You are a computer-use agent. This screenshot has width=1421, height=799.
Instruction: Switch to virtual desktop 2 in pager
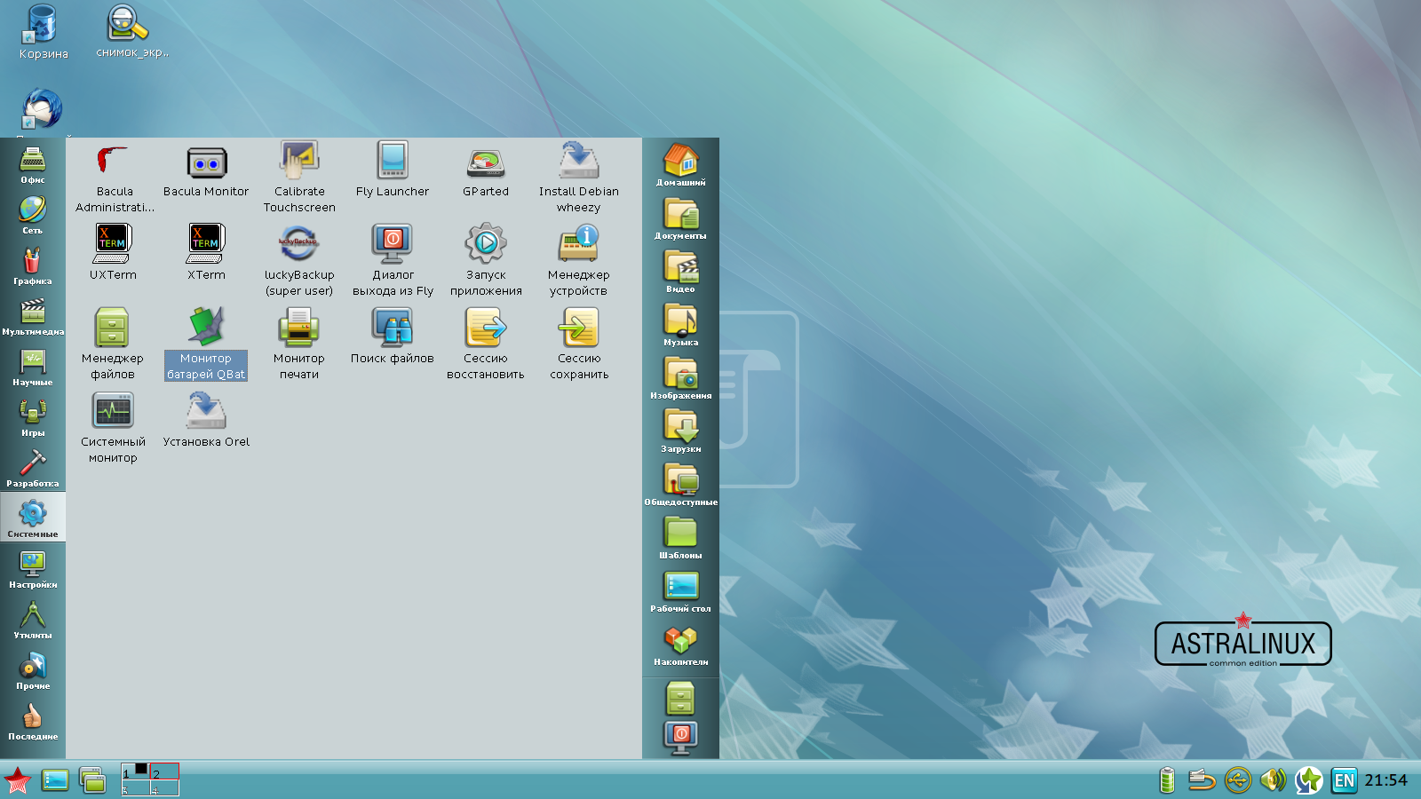pos(164,771)
